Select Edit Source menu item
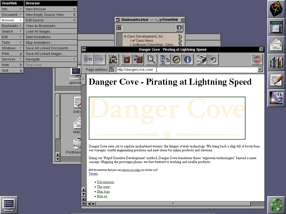286x214 pixels. point(51,20)
